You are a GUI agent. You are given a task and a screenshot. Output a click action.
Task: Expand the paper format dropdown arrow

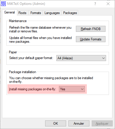pyautogui.click(x=103, y=58)
